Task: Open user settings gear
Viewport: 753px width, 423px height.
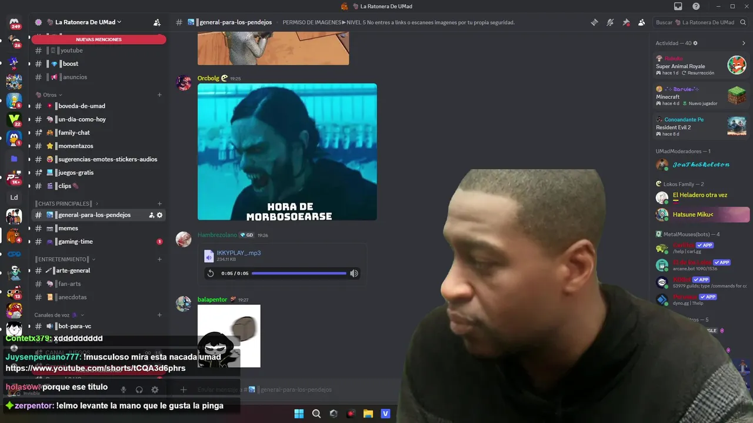Action: point(155,390)
